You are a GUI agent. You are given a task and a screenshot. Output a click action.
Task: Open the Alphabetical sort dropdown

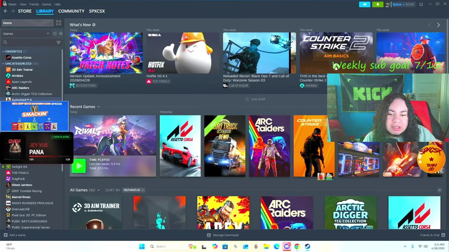pos(133,190)
